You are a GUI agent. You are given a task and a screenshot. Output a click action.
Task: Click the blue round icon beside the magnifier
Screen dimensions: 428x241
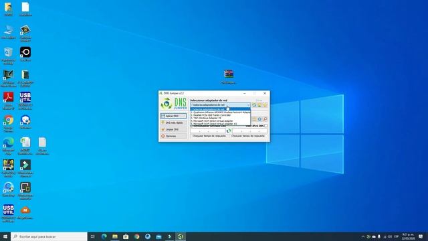point(259,119)
